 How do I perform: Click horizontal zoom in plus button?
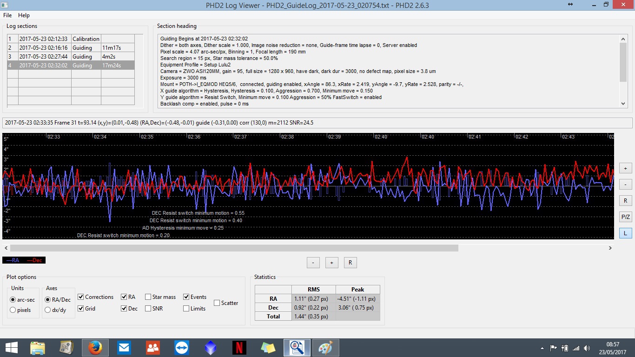[x=331, y=263]
